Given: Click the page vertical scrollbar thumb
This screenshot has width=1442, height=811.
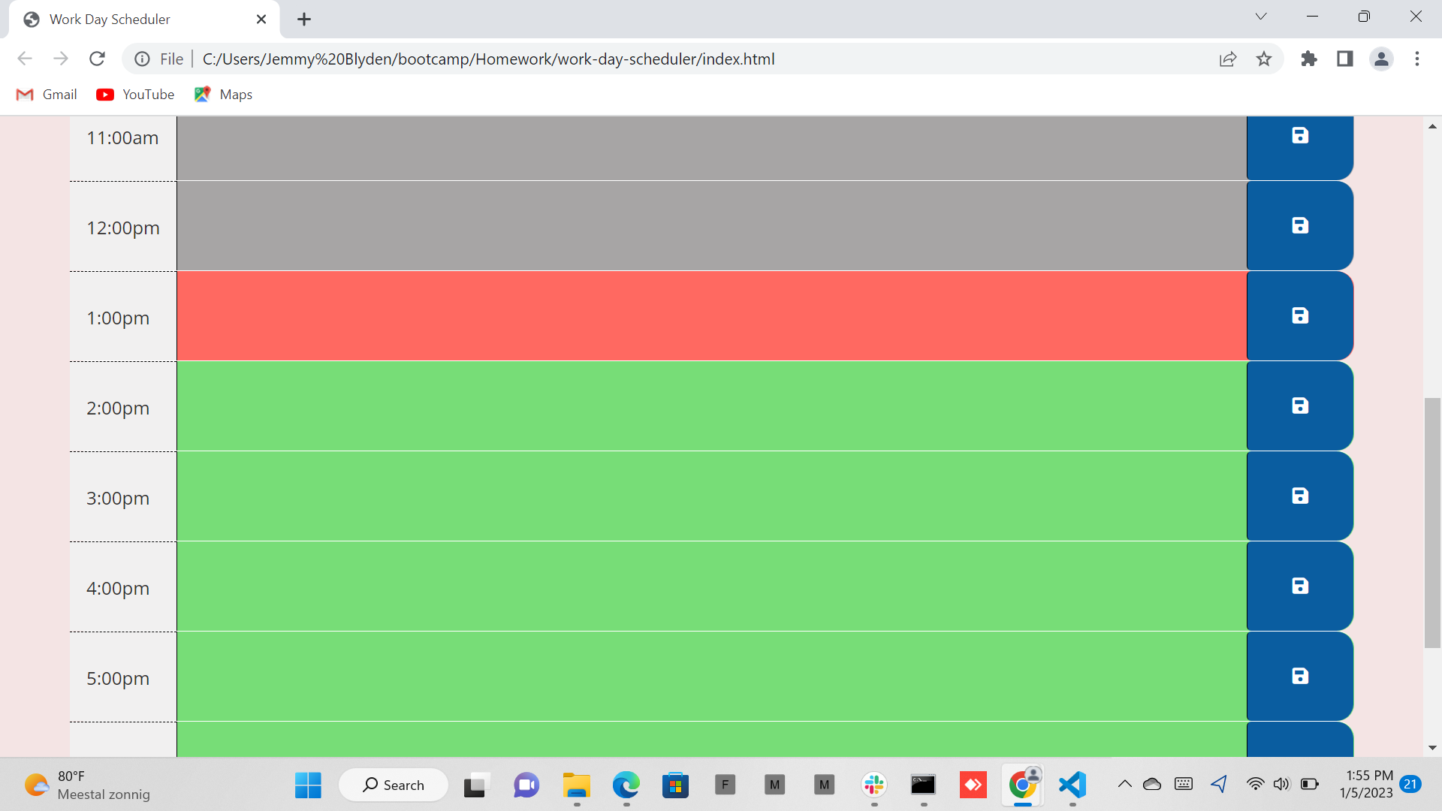Looking at the screenshot, I should (1432, 522).
